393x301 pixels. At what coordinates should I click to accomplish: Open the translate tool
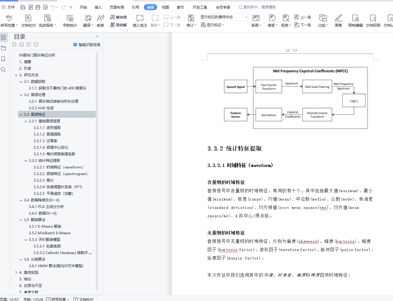88,21
